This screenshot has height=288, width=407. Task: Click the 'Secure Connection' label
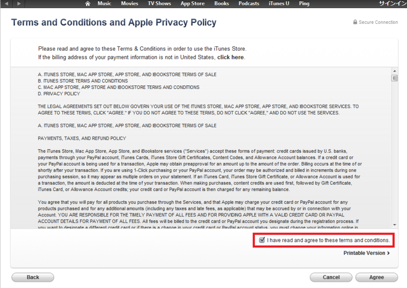point(378,22)
